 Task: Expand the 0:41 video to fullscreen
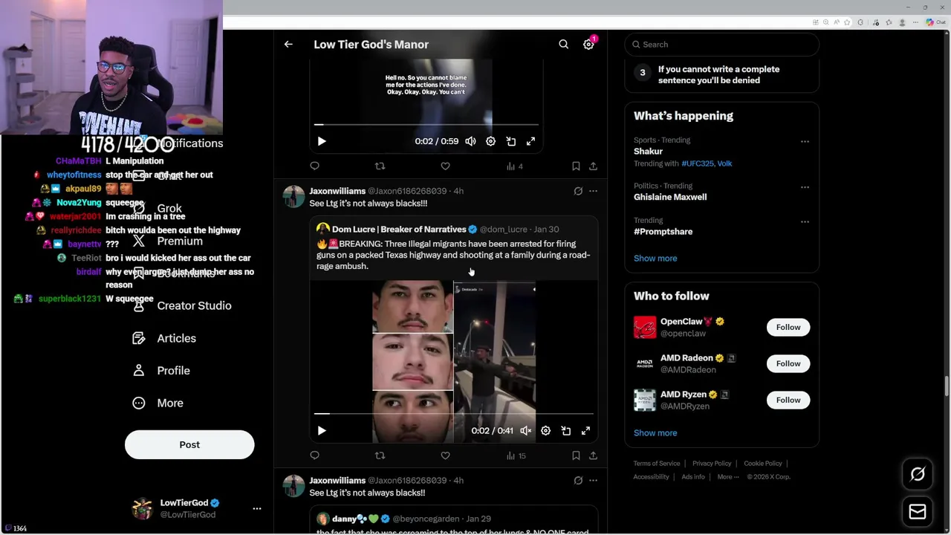(x=586, y=431)
